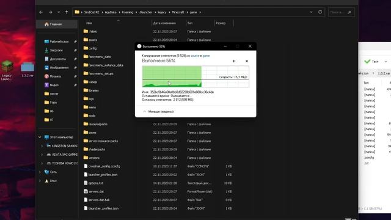Select the kubejs folder icon
Screen dimensions: 391x220
(x=86, y=82)
